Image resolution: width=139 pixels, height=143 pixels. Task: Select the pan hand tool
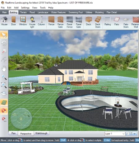tap(4, 69)
